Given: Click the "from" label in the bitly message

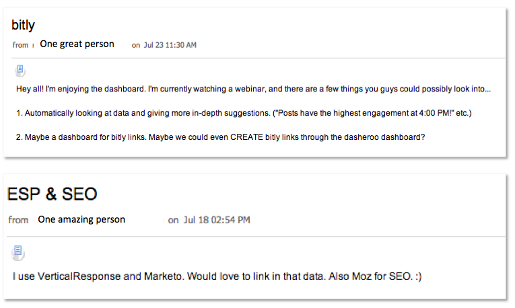Looking at the screenshot, I should point(21,45).
